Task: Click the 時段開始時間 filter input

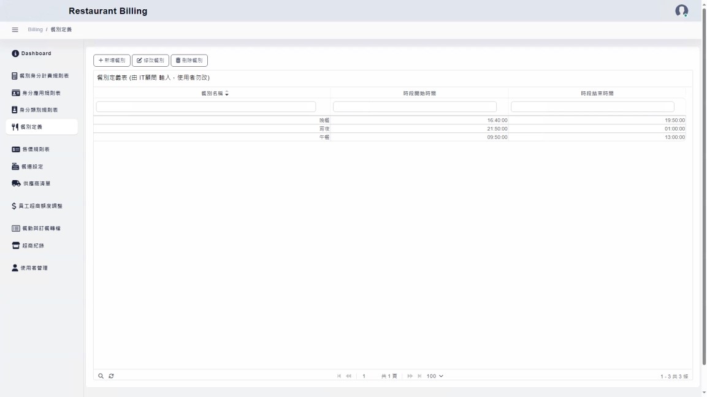Action: tap(415, 107)
